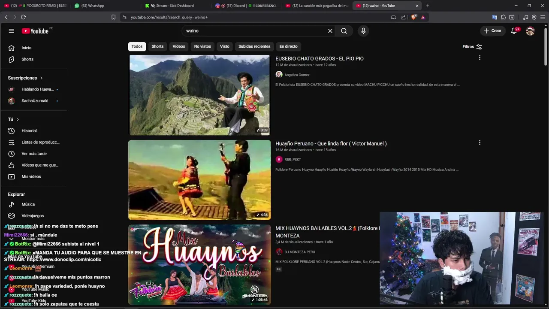Bookmark this page in the address bar
This screenshot has width=549, height=309.
[113, 17]
